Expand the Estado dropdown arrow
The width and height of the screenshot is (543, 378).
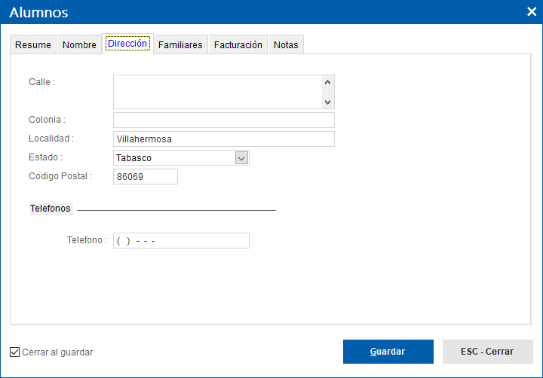[x=241, y=158]
